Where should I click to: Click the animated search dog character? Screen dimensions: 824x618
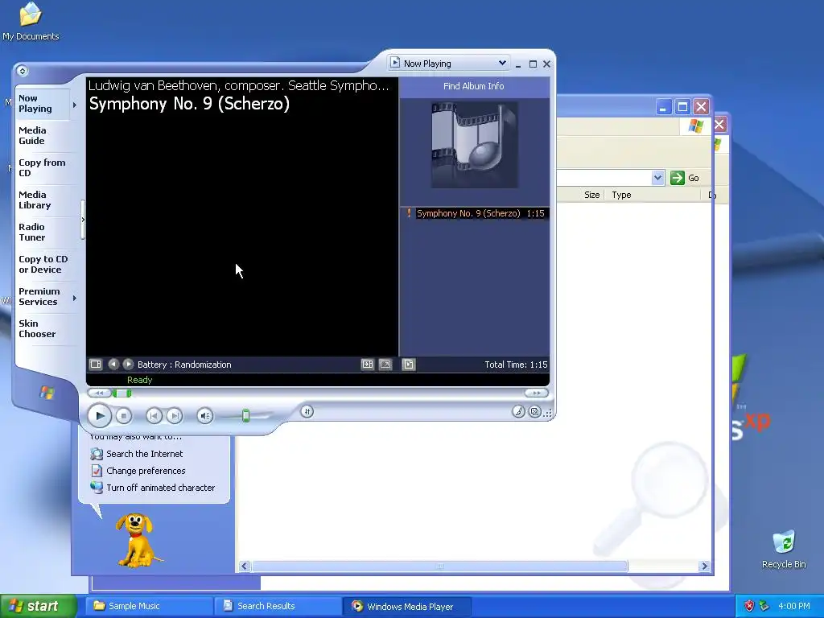pyautogui.click(x=138, y=540)
